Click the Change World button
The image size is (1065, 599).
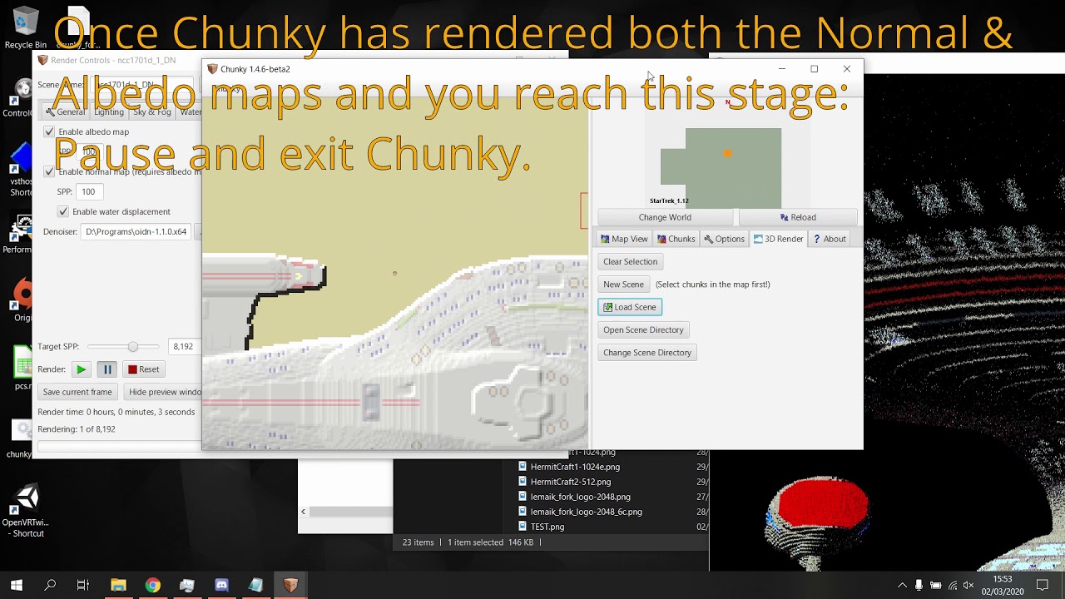[x=665, y=217]
